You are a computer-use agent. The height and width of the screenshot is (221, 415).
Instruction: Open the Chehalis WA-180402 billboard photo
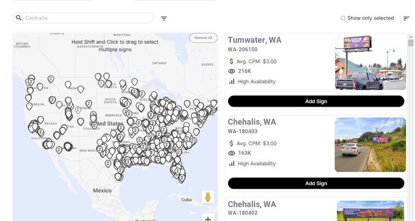[370, 211]
